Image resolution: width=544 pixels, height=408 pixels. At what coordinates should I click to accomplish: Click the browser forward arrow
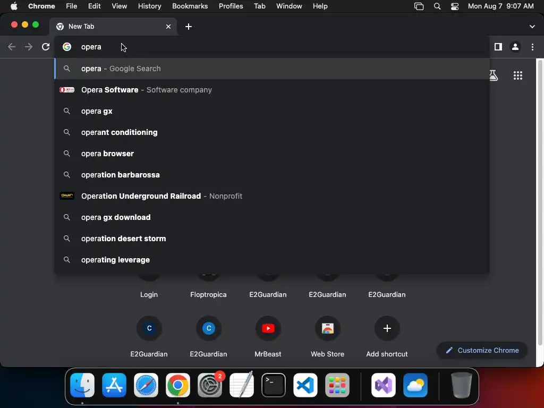[29, 47]
